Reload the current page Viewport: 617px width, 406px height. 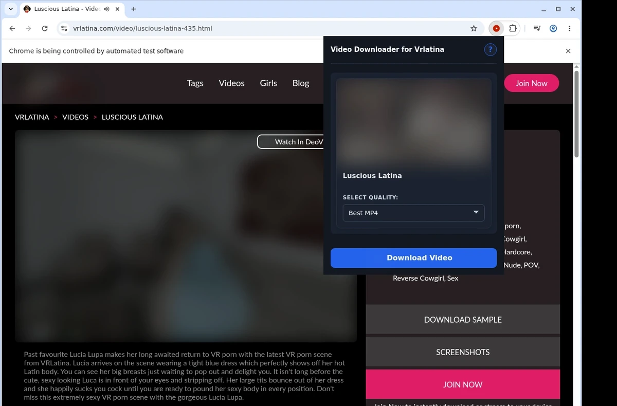point(45,29)
